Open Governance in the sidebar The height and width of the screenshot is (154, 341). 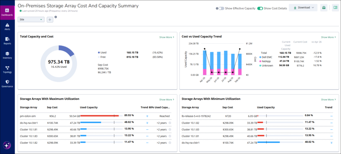click(7, 84)
